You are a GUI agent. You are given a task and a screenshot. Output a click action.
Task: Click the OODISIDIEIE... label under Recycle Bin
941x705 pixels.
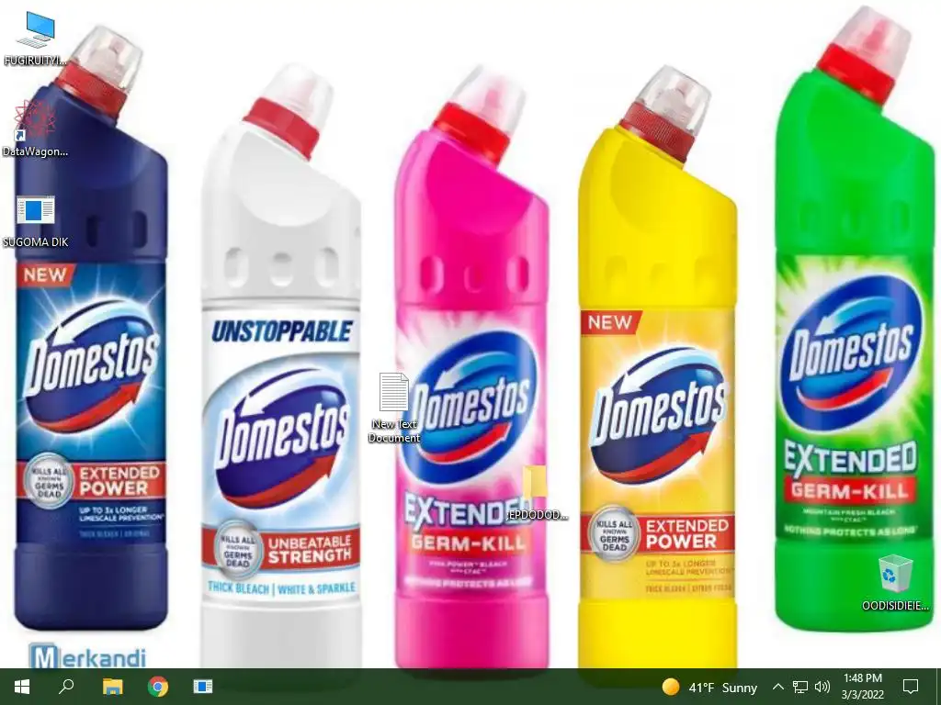895,606
